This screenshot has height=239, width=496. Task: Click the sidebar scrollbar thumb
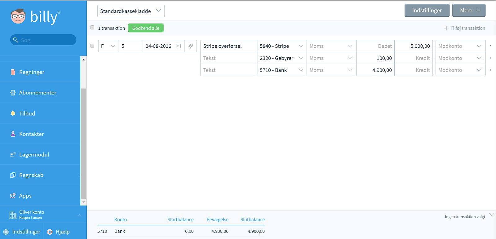coord(83,144)
